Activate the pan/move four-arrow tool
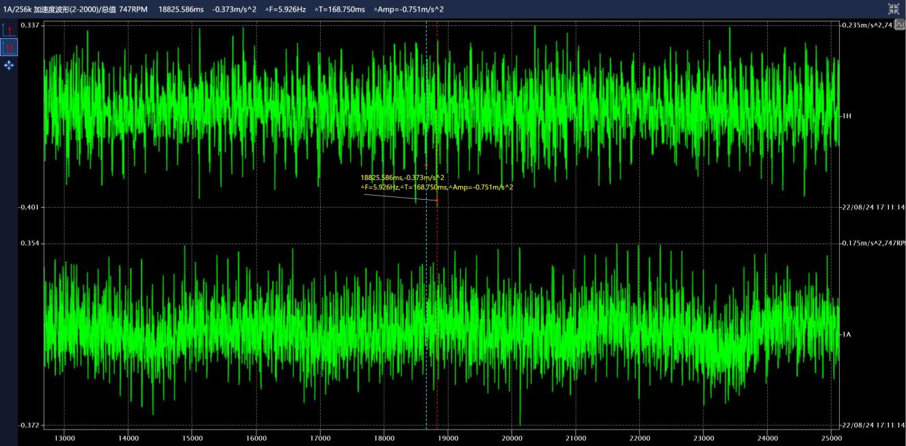The height and width of the screenshot is (446, 906). (9, 65)
